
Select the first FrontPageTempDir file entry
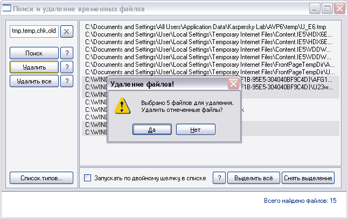pyautogui.click(x=211, y=65)
